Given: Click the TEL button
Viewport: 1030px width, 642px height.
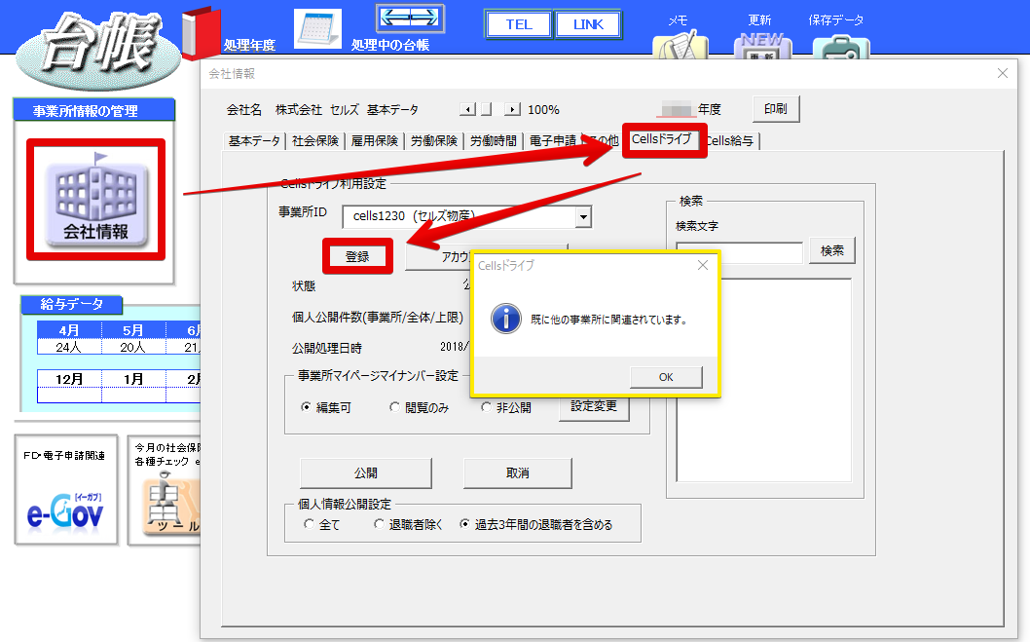Looking at the screenshot, I should pyautogui.click(x=519, y=25).
